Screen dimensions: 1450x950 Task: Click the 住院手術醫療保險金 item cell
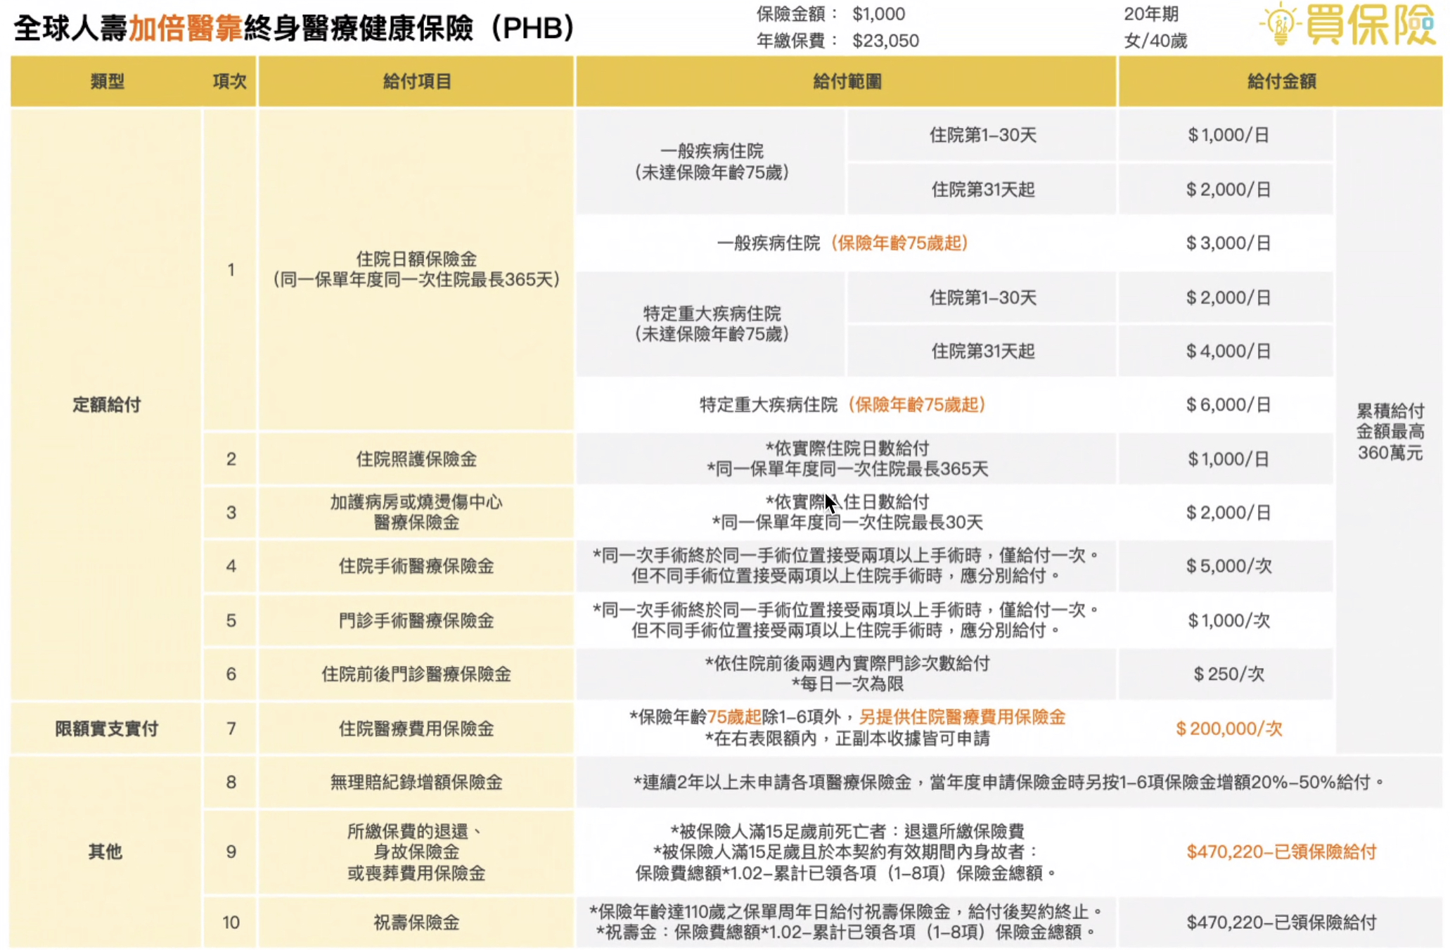click(417, 566)
